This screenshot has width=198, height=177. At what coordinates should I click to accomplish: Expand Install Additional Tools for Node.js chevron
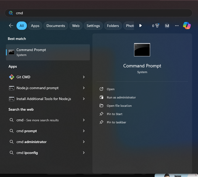click(x=84, y=99)
